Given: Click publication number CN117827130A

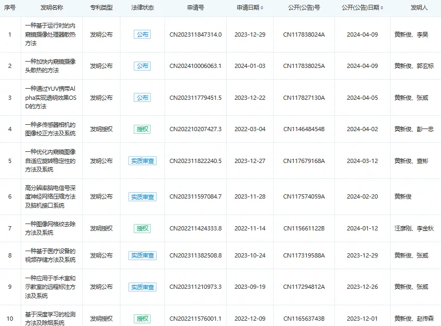Looking at the screenshot, I should 304,98.
